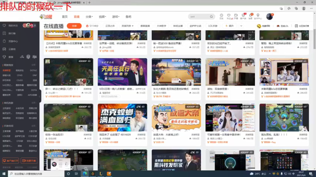Open stream titled 欢乐时光已经开始了
Viewport: 316px width, 177px height.
point(219,43)
